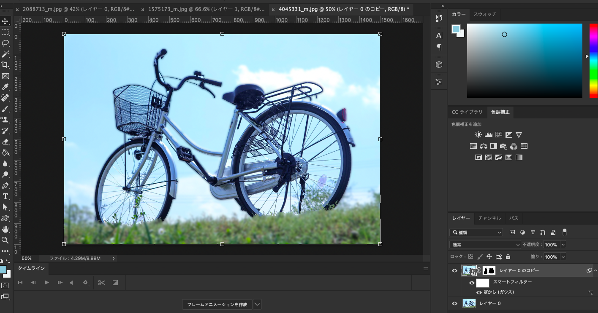
Task: Collapse レイヤー 0 のコピー smart filter list
Action: 595,270
